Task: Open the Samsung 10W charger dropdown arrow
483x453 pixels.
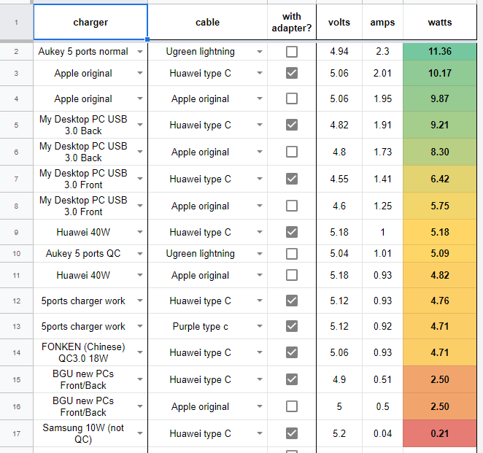Action: point(139,434)
